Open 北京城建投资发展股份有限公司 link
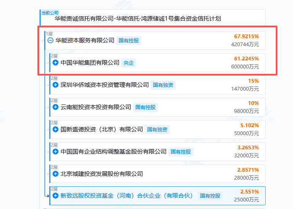This screenshot has height=209, width=293. [x=102, y=174]
